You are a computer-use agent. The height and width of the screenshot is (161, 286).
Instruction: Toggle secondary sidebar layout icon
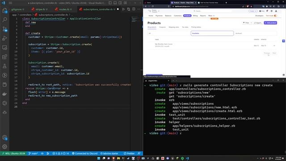pyautogui.click(x=120, y=3)
